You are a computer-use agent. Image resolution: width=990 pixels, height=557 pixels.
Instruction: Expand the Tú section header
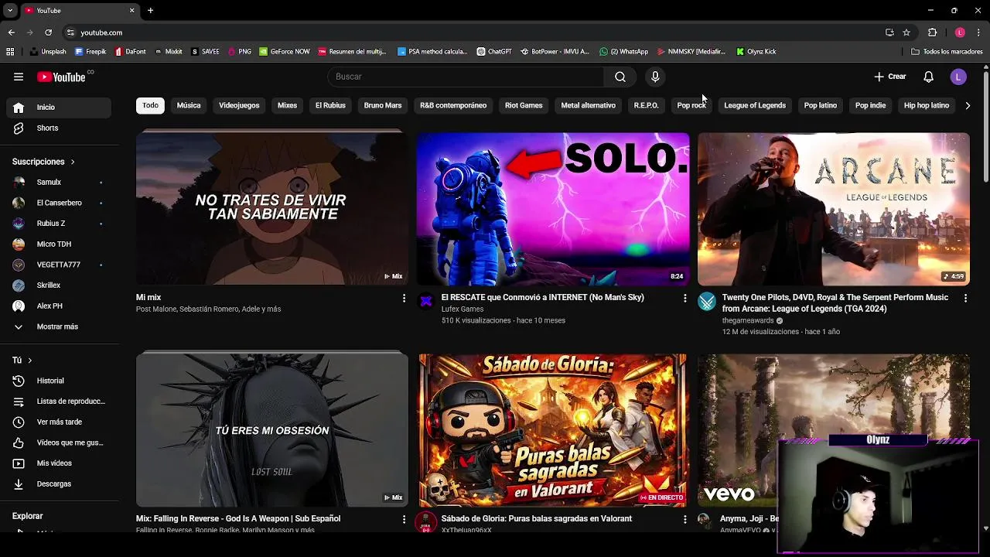(x=22, y=361)
